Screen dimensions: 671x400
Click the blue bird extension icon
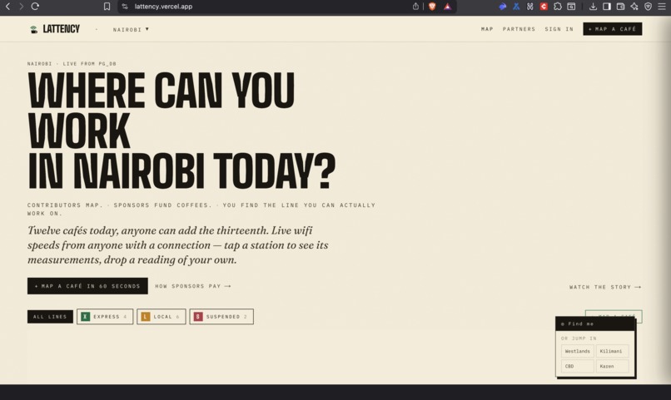pyautogui.click(x=503, y=7)
